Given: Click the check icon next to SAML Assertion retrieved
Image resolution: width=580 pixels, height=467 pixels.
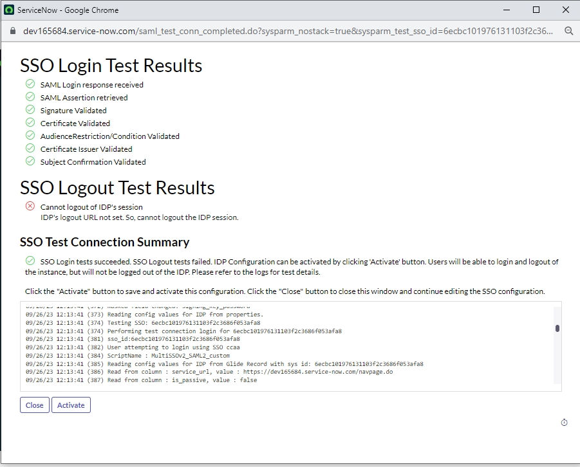Looking at the screenshot, I should click(x=30, y=96).
